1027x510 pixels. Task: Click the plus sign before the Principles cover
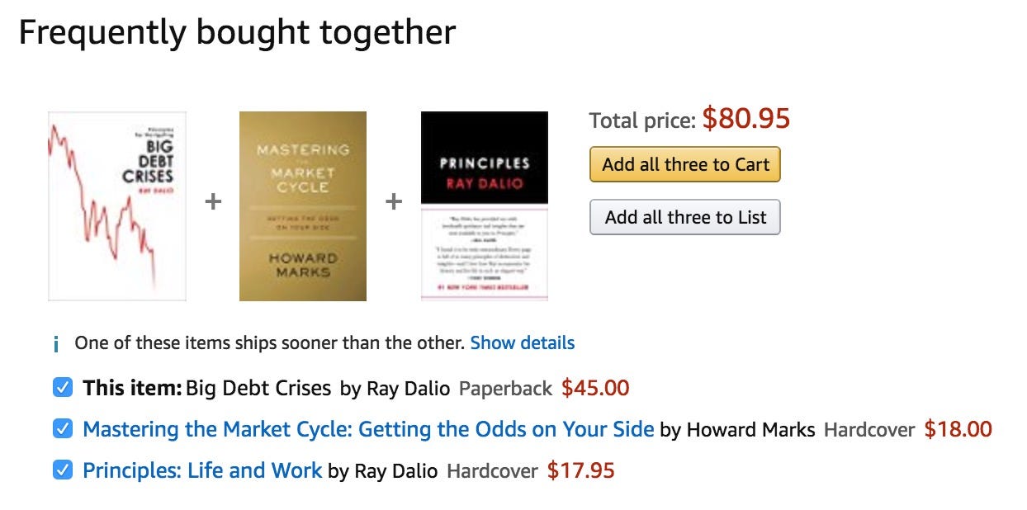(394, 201)
